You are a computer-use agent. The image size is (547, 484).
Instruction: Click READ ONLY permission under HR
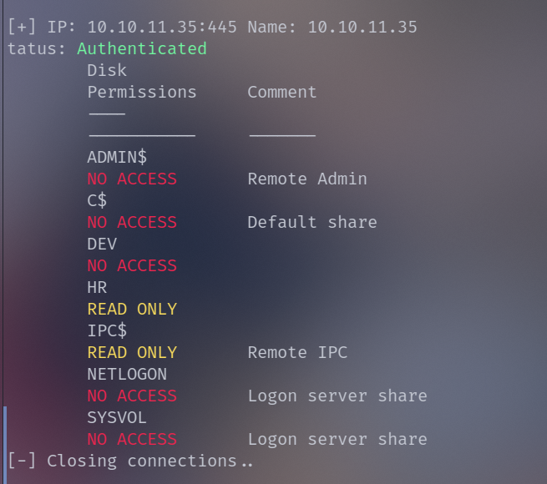coord(132,309)
